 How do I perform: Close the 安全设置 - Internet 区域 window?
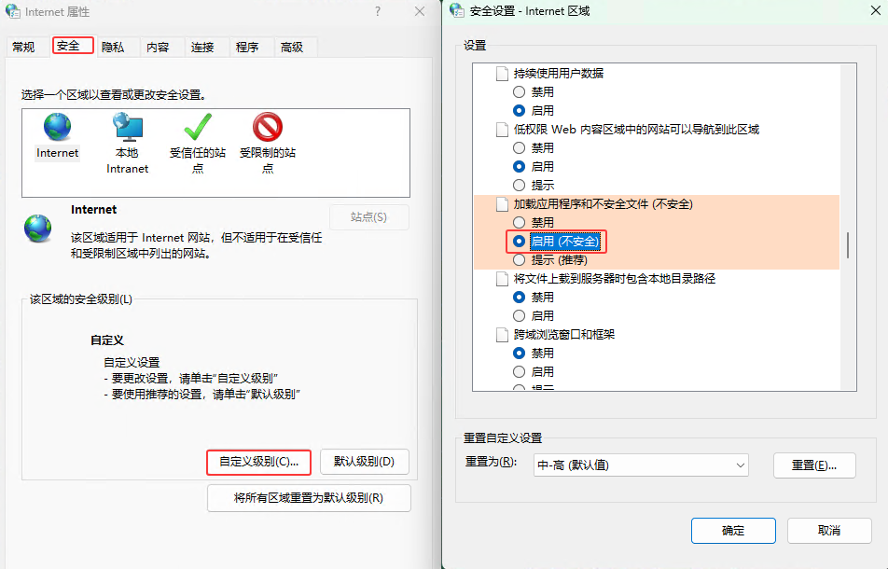tap(875, 11)
